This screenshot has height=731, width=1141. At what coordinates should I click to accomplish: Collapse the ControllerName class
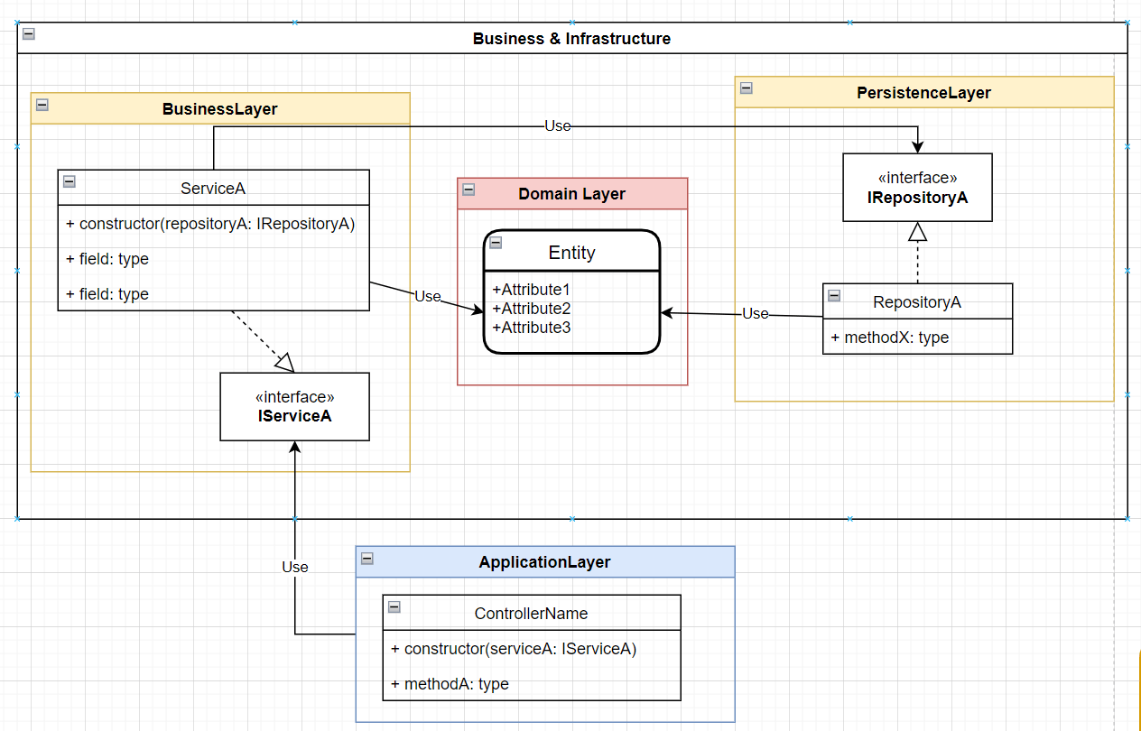point(394,608)
